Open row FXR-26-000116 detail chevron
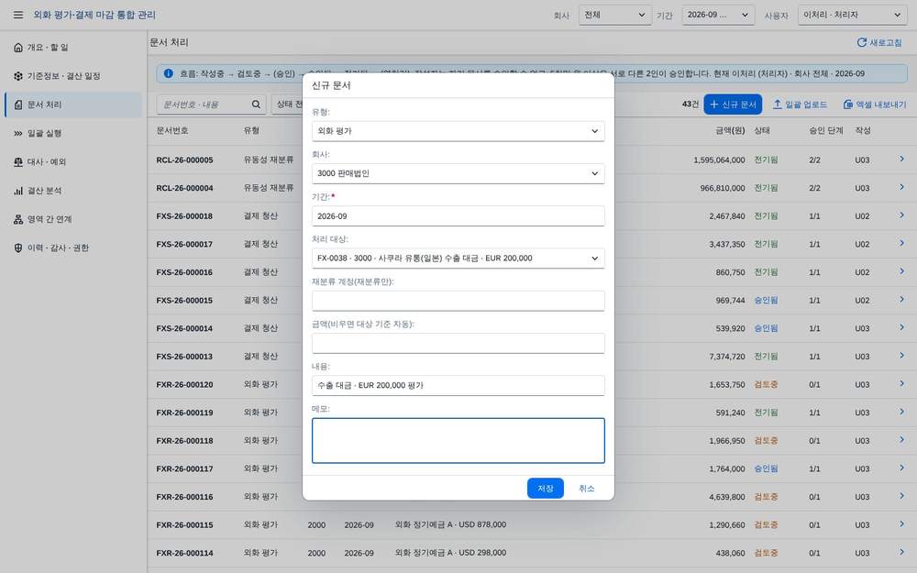The height and width of the screenshot is (573, 917). (901, 496)
